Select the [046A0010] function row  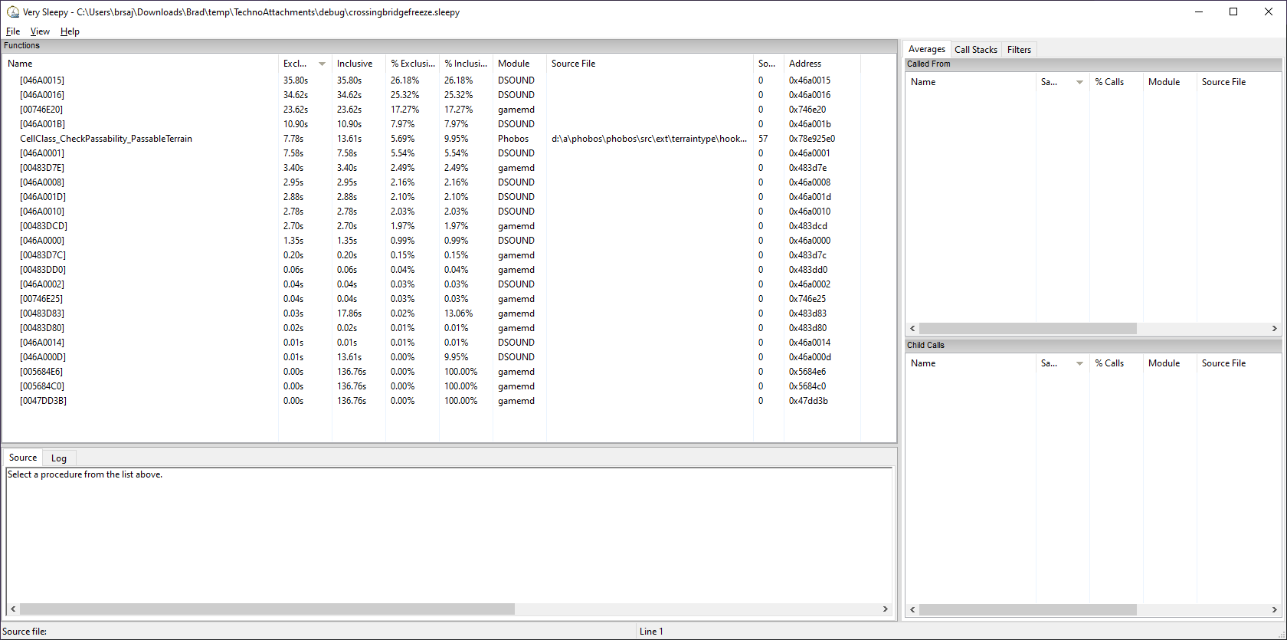tap(449, 212)
